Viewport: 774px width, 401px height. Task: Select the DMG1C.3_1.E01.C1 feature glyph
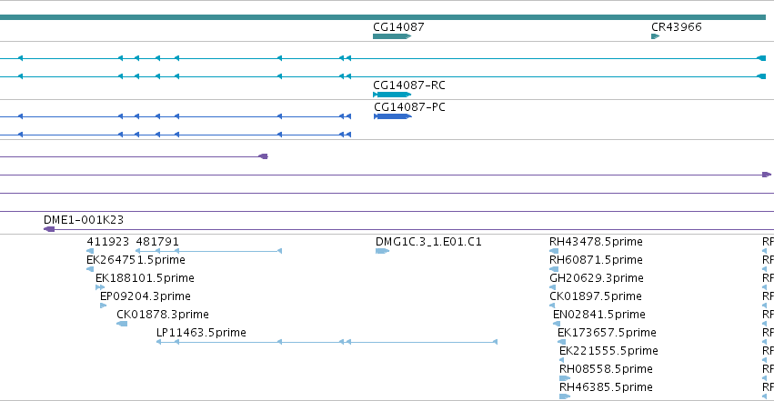click(383, 251)
